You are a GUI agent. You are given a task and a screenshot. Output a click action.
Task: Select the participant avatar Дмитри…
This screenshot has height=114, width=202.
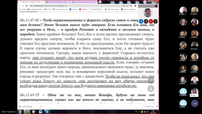[x=195, y=45]
